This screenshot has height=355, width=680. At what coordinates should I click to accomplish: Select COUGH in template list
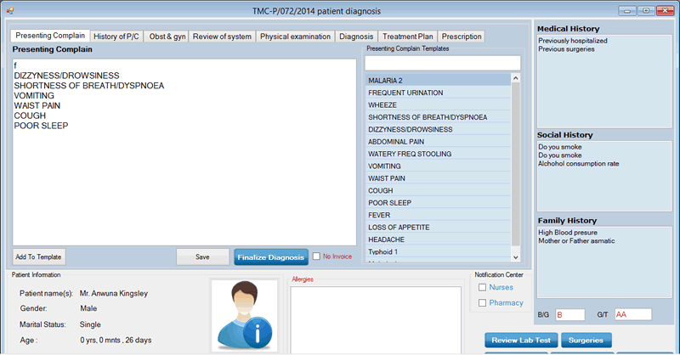438,190
